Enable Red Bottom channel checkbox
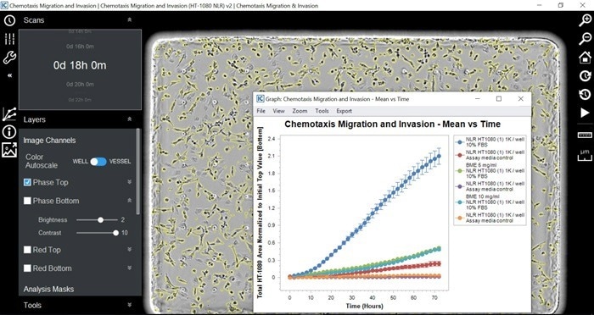 click(x=27, y=268)
